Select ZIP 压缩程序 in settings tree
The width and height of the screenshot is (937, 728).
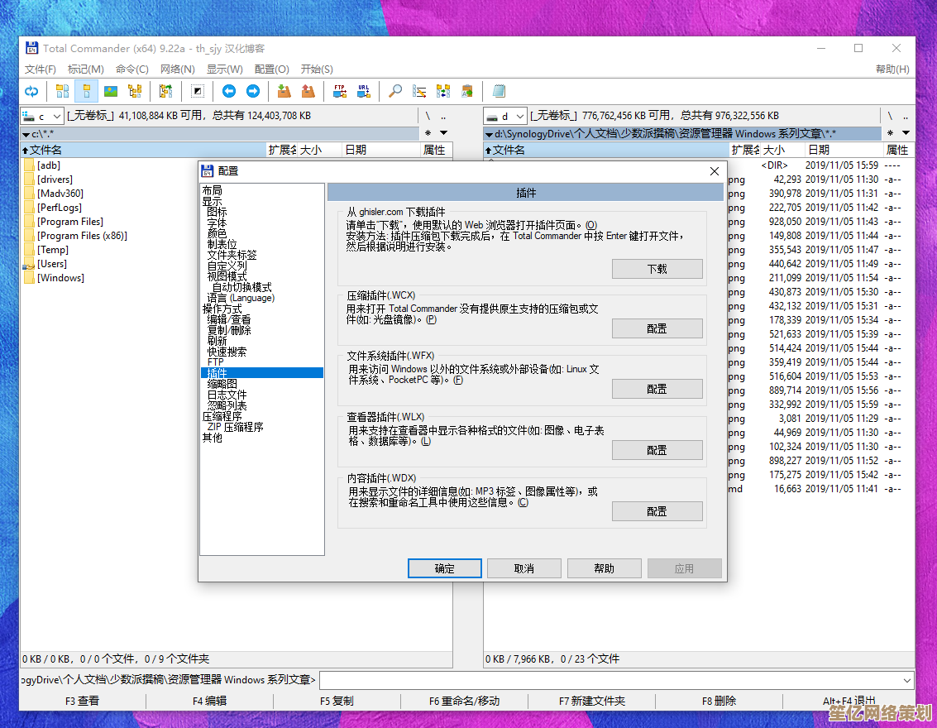[235, 427]
